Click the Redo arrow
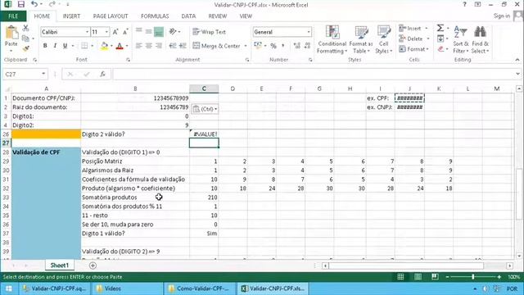This screenshot has height=295, width=524. [x=52, y=4]
